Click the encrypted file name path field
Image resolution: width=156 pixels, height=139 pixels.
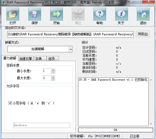coord(70,34)
